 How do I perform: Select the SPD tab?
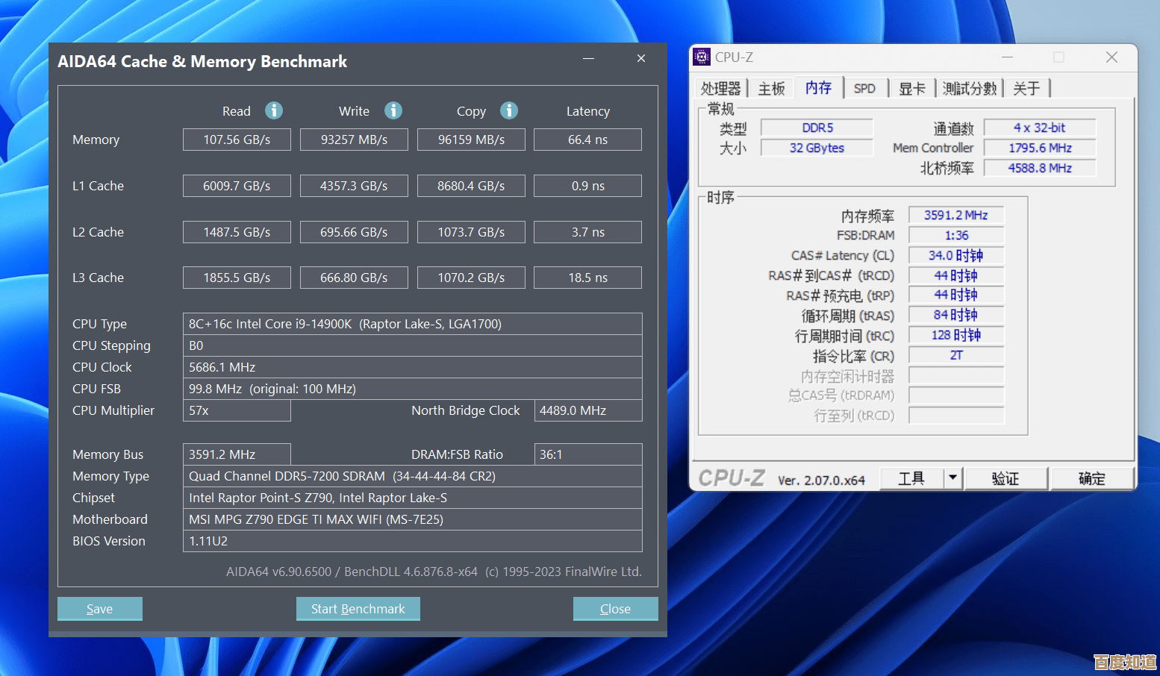click(x=865, y=88)
